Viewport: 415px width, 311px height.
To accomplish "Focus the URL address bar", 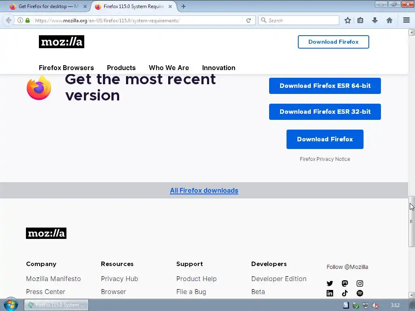I will [138, 20].
